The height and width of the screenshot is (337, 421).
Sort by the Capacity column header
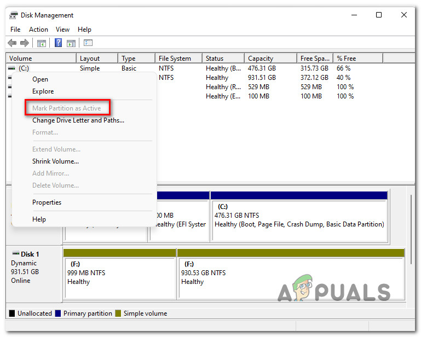pyautogui.click(x=260, y=59)
